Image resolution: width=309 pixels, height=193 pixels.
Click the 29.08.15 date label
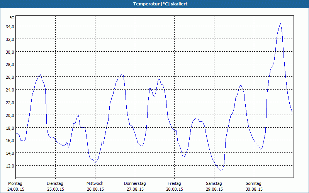tap(214, 189)
